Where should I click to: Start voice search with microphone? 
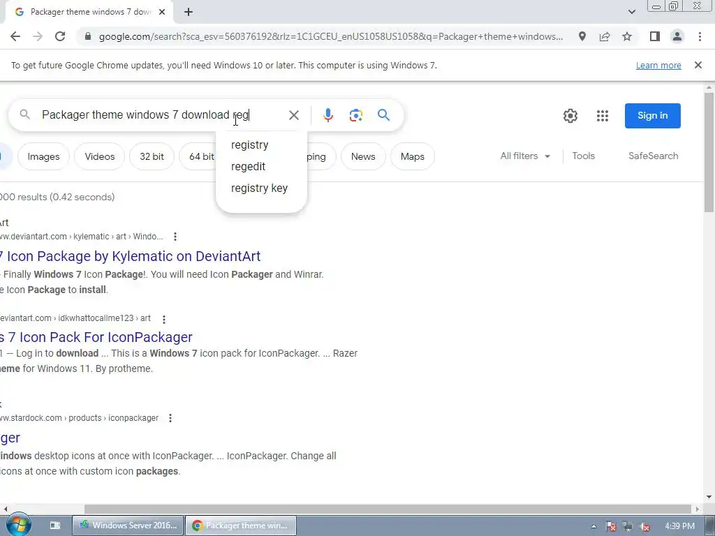pos(328,115)
